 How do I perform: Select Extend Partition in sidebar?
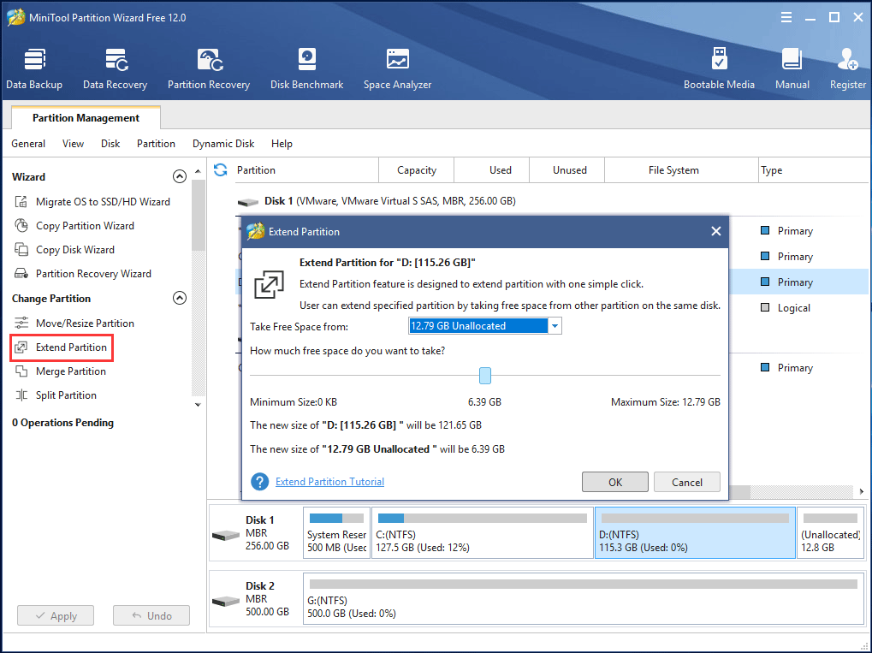61,347
